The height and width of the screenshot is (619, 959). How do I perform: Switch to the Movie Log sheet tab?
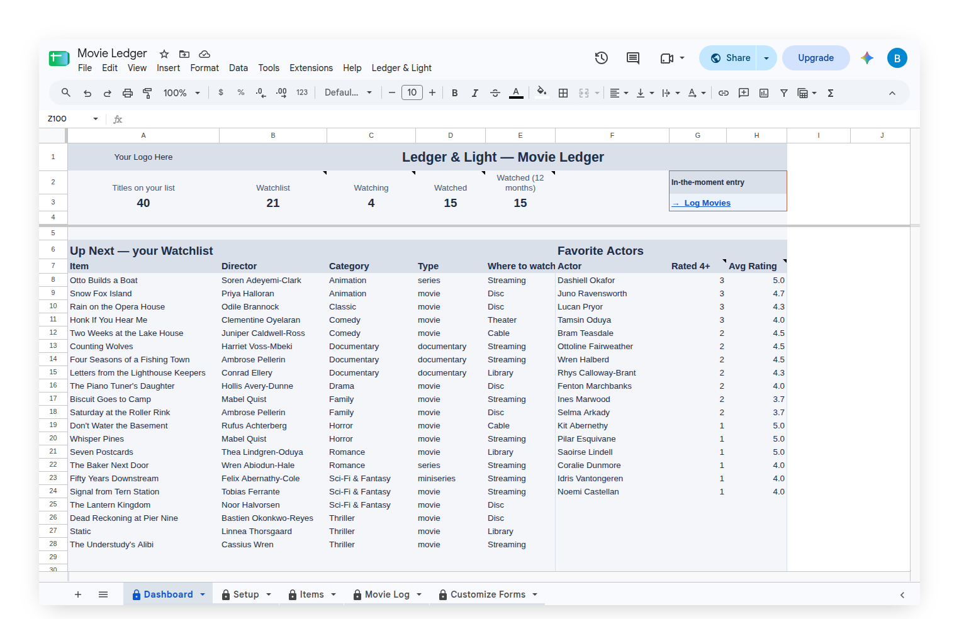387,594
